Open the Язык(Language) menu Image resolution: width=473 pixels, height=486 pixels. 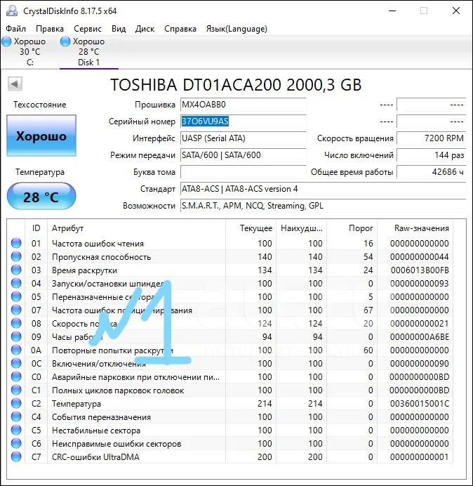point(236,29)
